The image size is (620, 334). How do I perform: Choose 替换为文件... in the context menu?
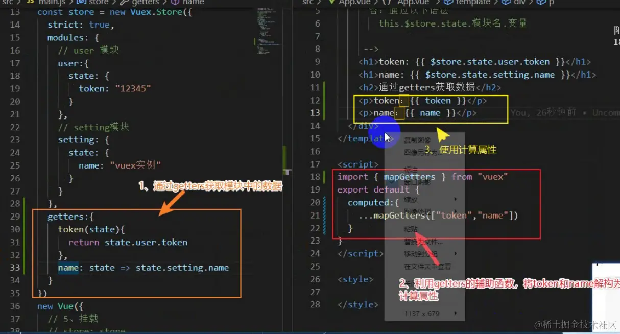[x=423, y=242]
